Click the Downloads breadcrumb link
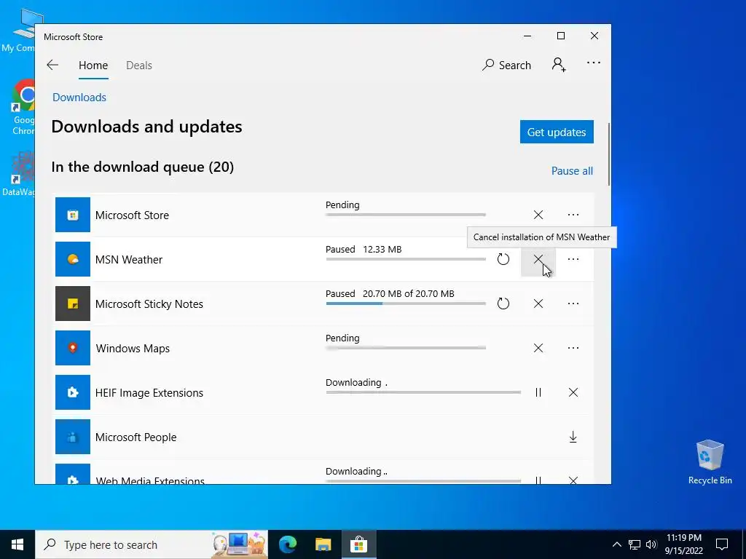Screen dimensions: 746x559 [x=79, y=98]
